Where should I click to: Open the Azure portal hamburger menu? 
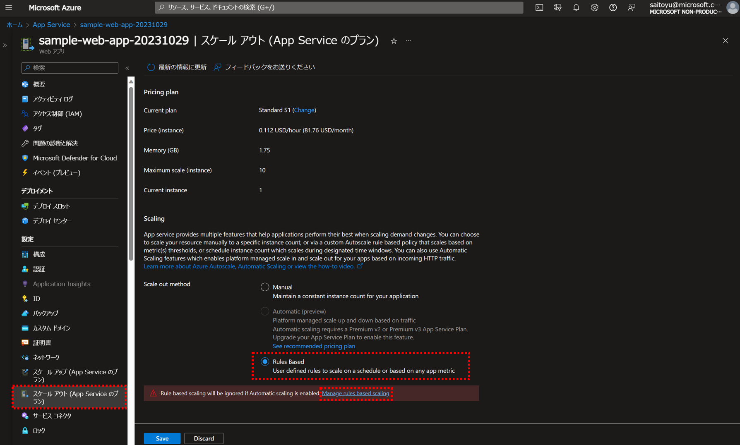tap(9, 7)
